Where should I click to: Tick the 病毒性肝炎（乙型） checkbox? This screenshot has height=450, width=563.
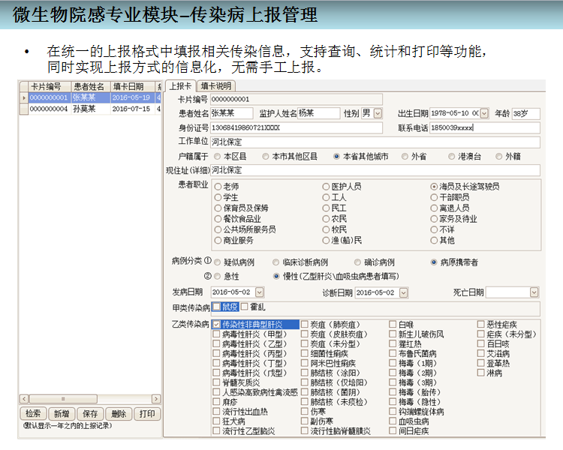[217, 343]
